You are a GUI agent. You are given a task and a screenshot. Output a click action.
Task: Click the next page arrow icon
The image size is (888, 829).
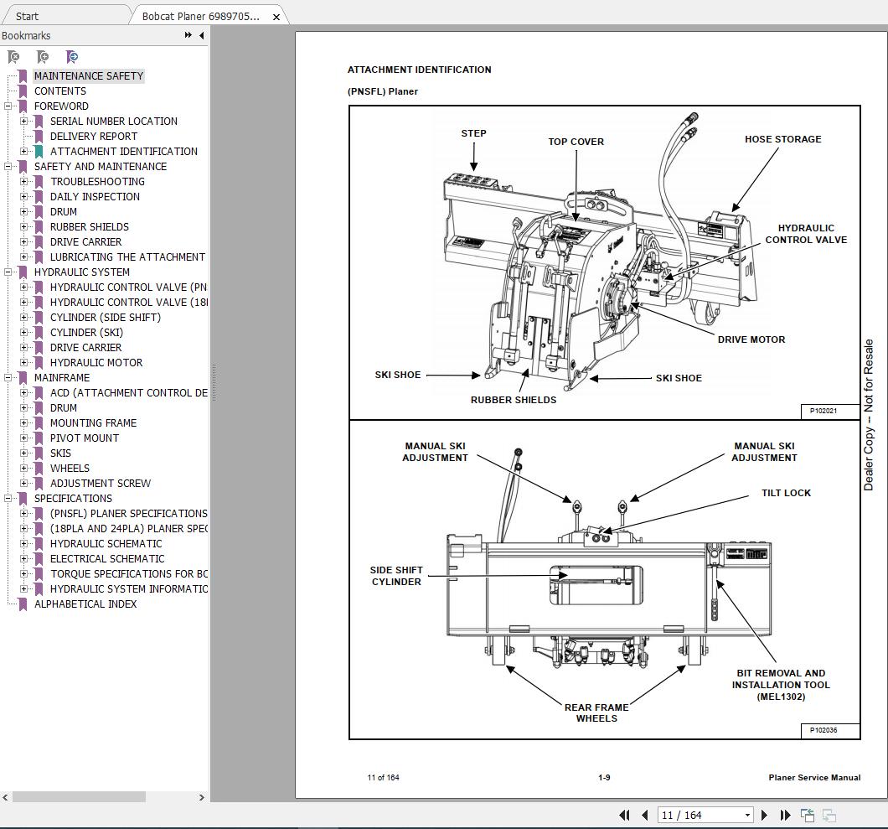click(x=764, y=815)
